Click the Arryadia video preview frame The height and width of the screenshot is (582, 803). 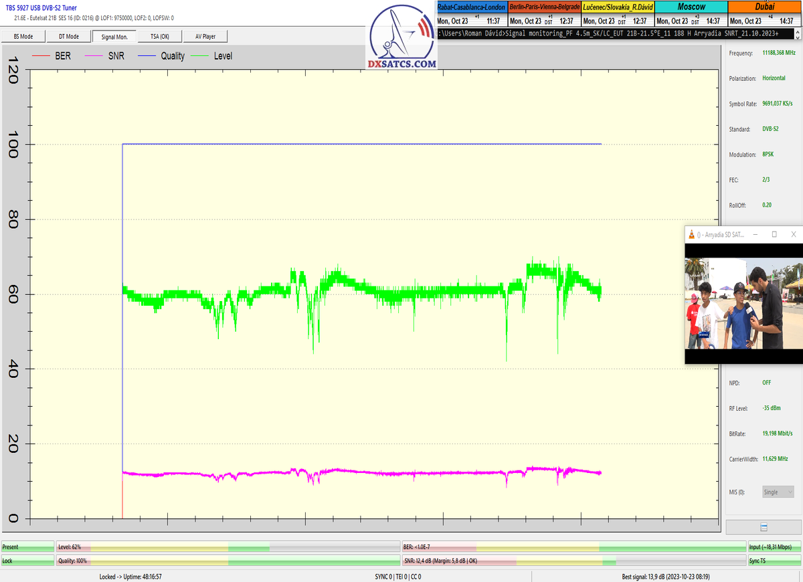[743, 304]
